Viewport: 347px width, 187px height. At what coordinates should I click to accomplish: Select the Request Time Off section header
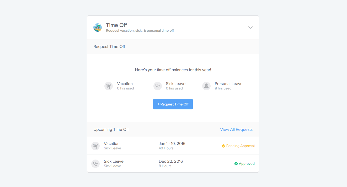173,47
